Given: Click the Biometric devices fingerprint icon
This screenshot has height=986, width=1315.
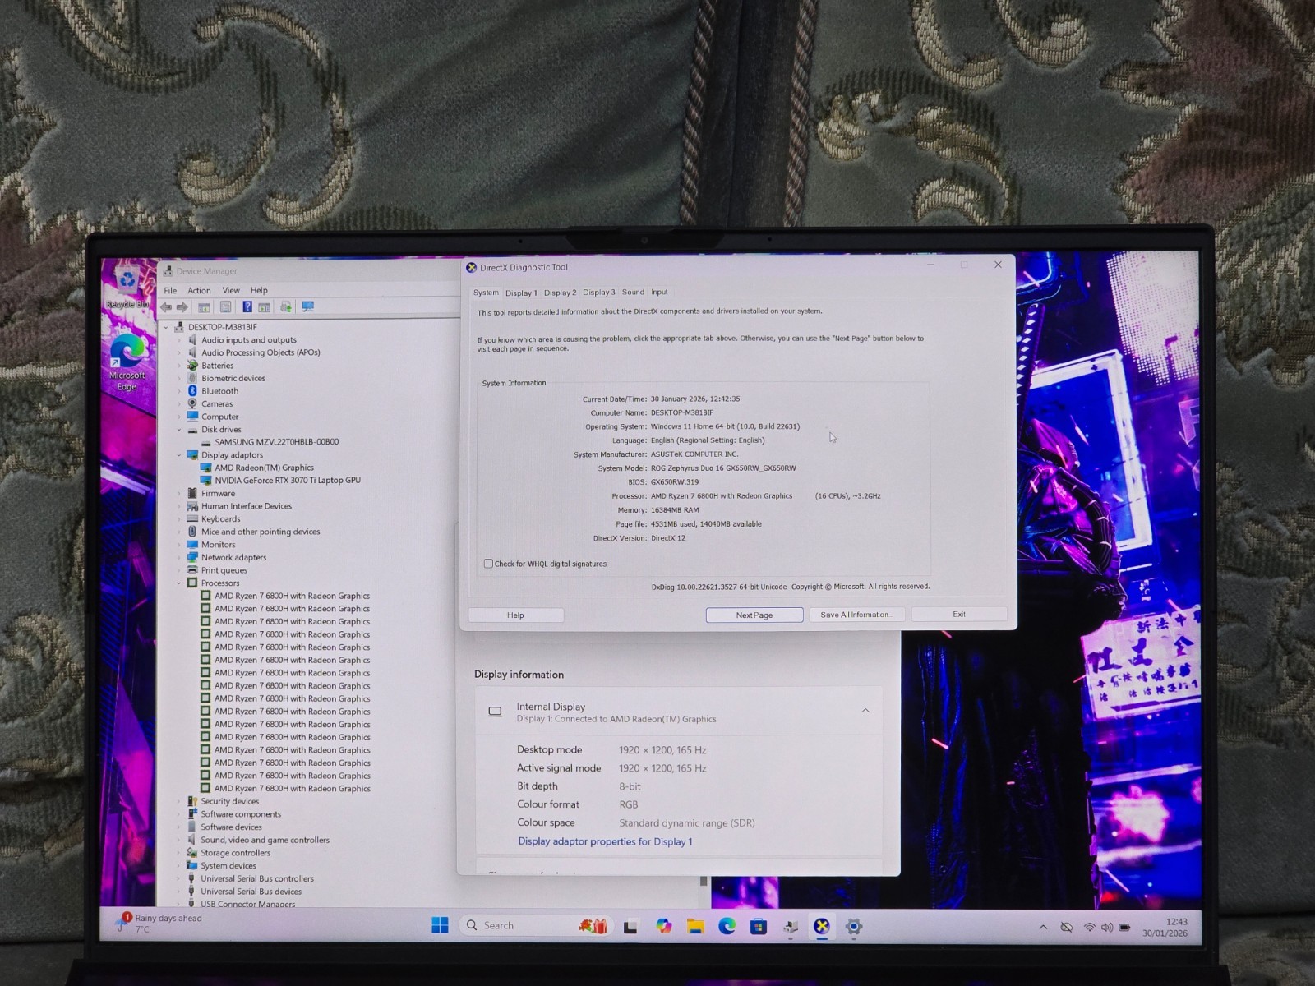Looking at the screenshot, I should [192, 378].
